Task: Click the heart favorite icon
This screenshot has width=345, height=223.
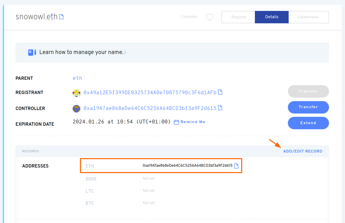Action: pyautogui.click(x=209, y=17)
